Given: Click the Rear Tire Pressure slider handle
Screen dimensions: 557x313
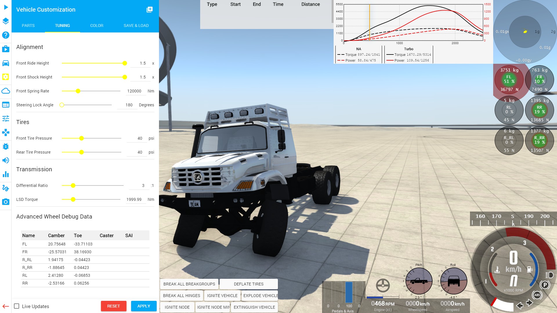Looking at the screenshot, I should [82, 152].
